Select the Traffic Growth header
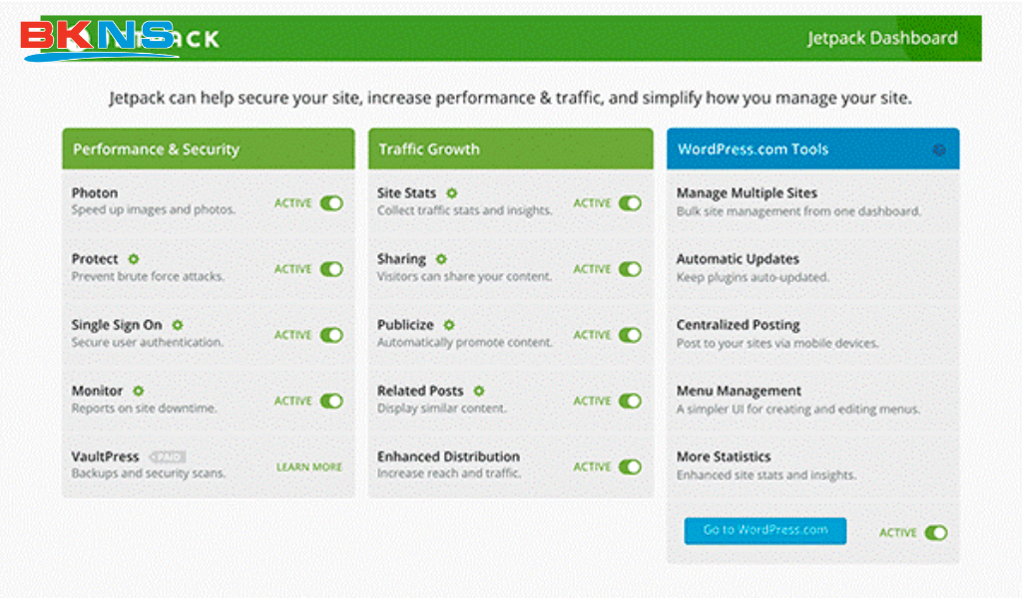Image resolution: width=1022 pixels, height=598 pixels. pos(510,149)
